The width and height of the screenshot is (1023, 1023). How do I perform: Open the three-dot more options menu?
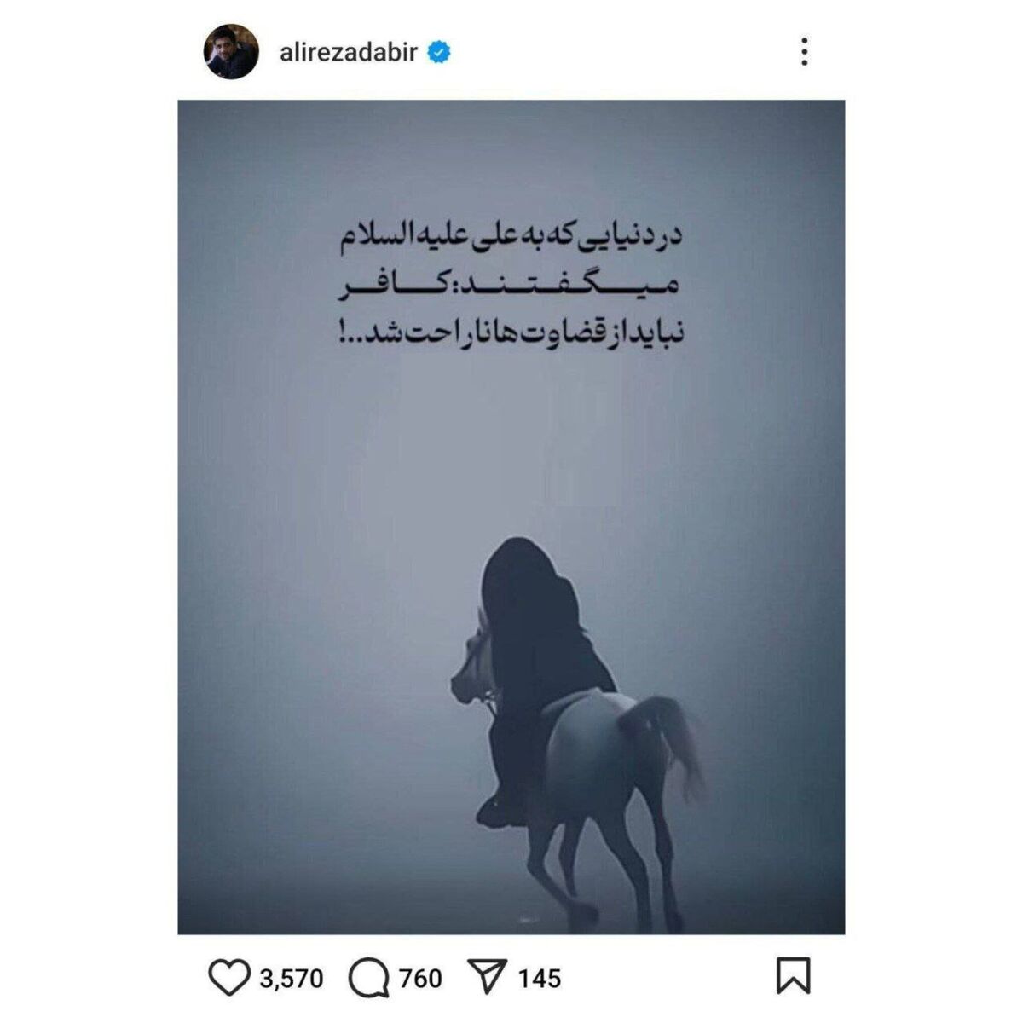click(804, 52)
